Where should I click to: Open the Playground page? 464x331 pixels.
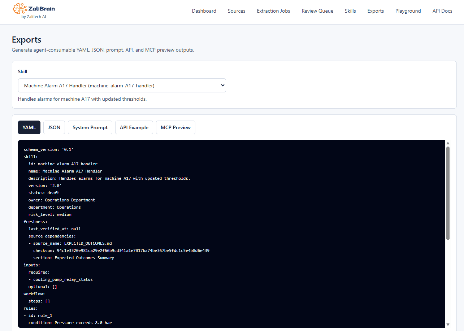point(408,11)
